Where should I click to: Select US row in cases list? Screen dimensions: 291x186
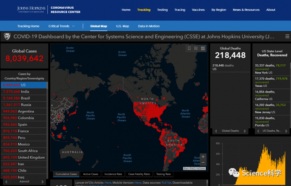(x=24, y=85)
